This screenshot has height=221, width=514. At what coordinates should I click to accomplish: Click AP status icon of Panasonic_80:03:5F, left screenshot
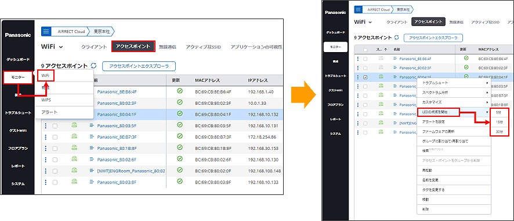pos(74,126)
